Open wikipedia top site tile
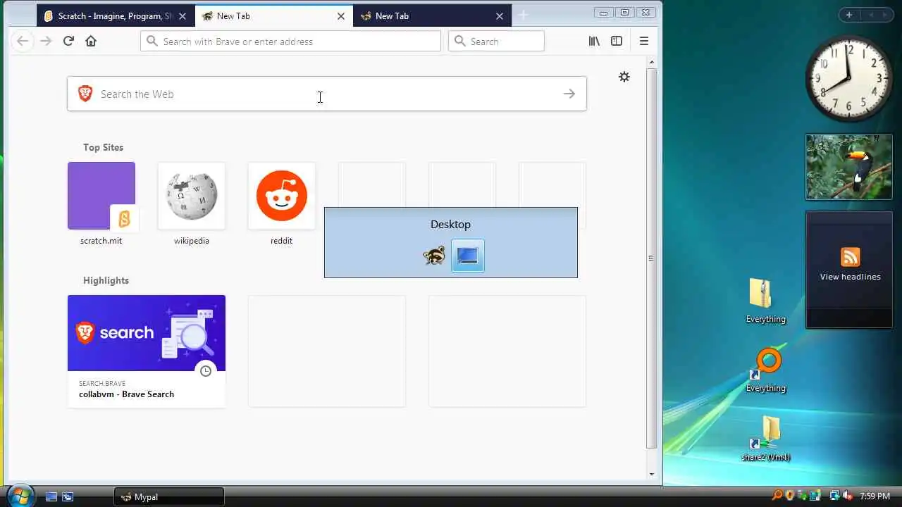The height and width of the screenshot is (507, 902). [x=192, y=196]
